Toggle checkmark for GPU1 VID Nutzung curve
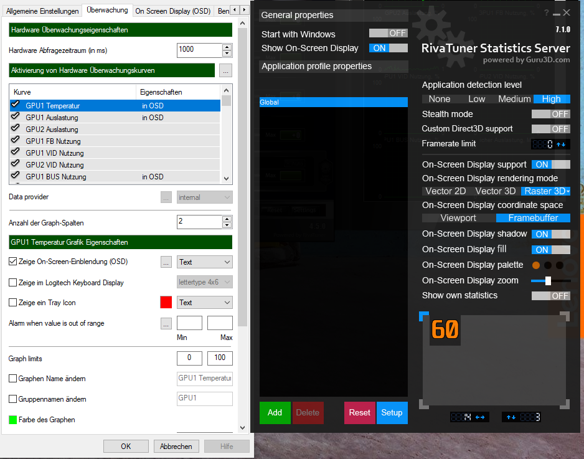 pyautogui.click(x=16, y=152)
